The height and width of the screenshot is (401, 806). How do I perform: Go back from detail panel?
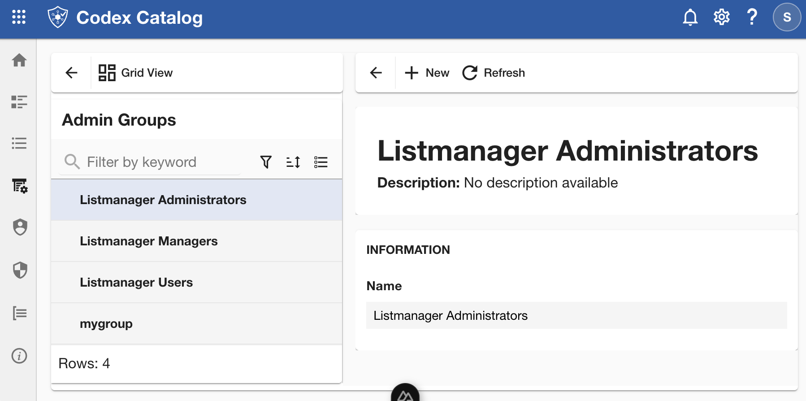click(376, 73)
